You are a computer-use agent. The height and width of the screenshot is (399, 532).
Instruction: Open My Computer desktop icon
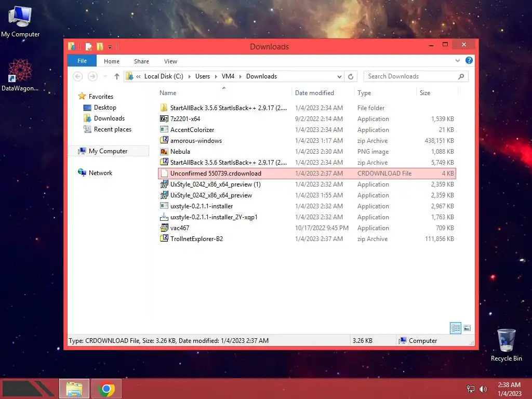[x=20, y=21]
